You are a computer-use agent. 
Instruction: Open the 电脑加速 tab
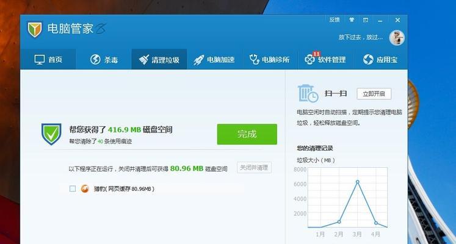tap(214, 60)
